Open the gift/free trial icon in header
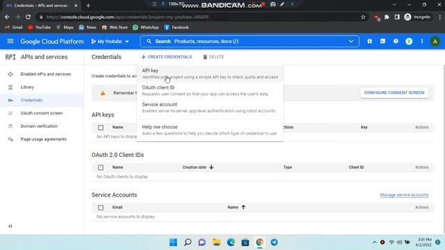445x250 pixels. 369,42
